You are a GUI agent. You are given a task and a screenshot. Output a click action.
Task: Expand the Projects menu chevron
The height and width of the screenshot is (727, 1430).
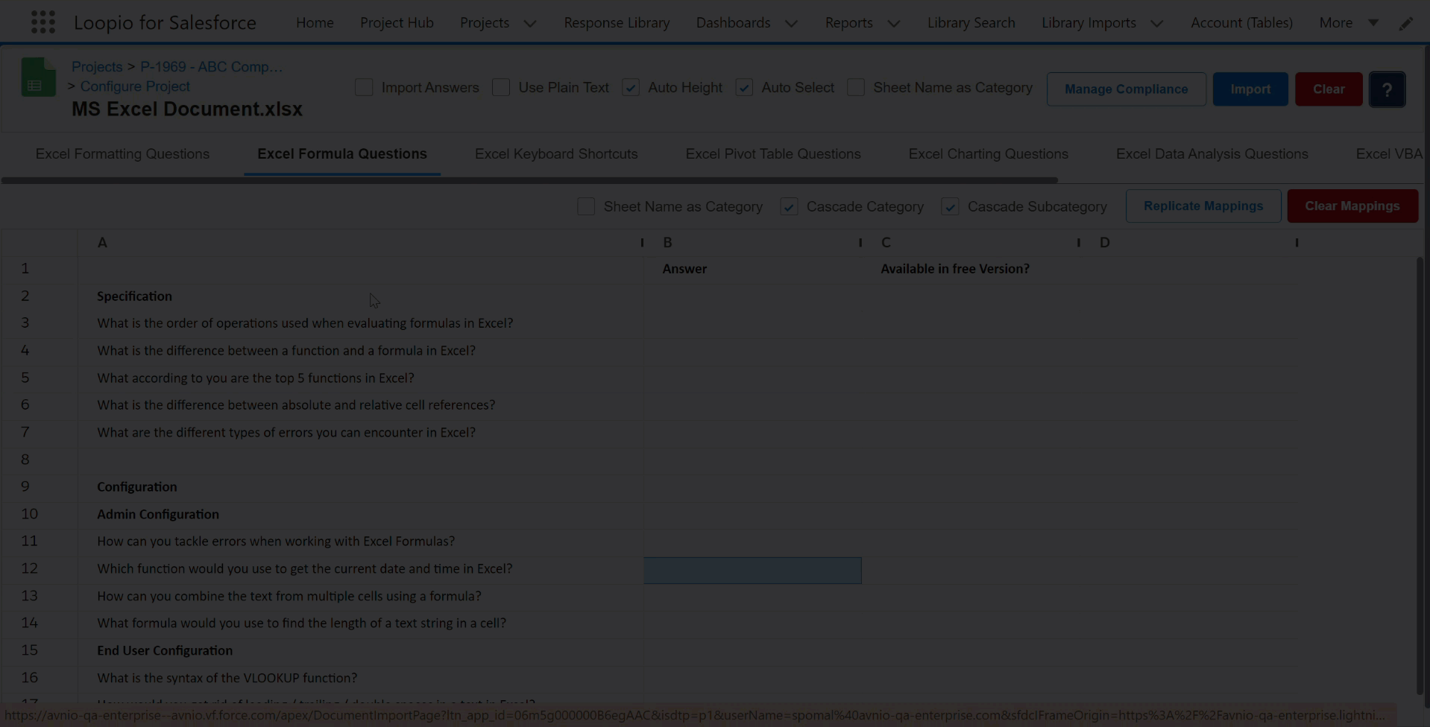[x=530, y=23]
